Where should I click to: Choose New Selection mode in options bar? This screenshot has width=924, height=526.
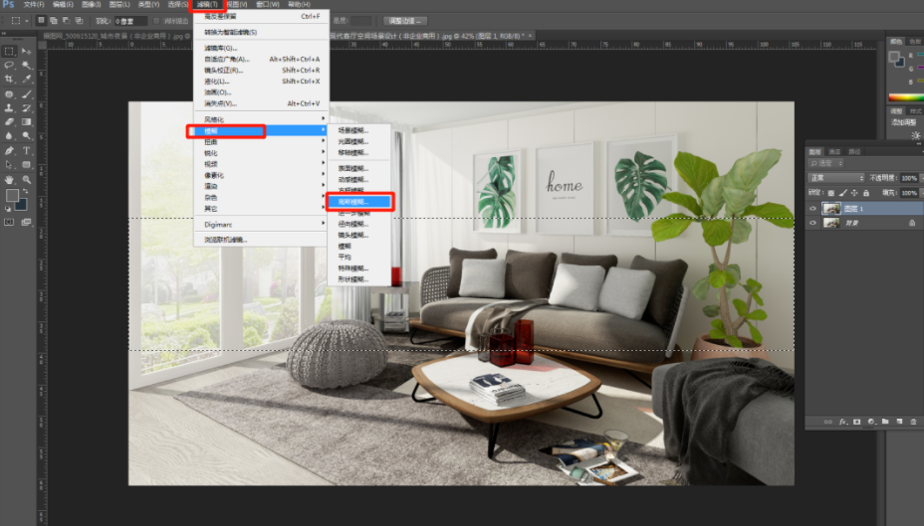point(41,21)
